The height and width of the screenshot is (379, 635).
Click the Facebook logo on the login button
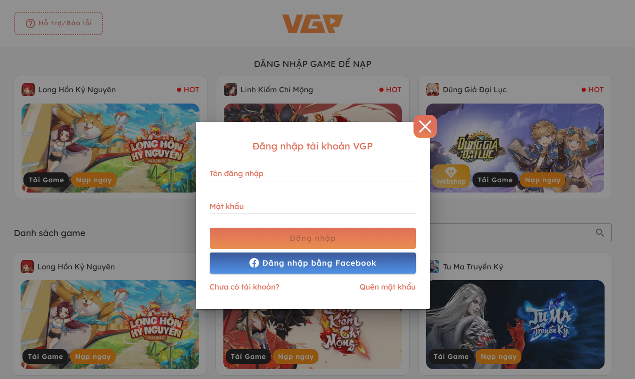pyautogui.click(x=254, y=263)
